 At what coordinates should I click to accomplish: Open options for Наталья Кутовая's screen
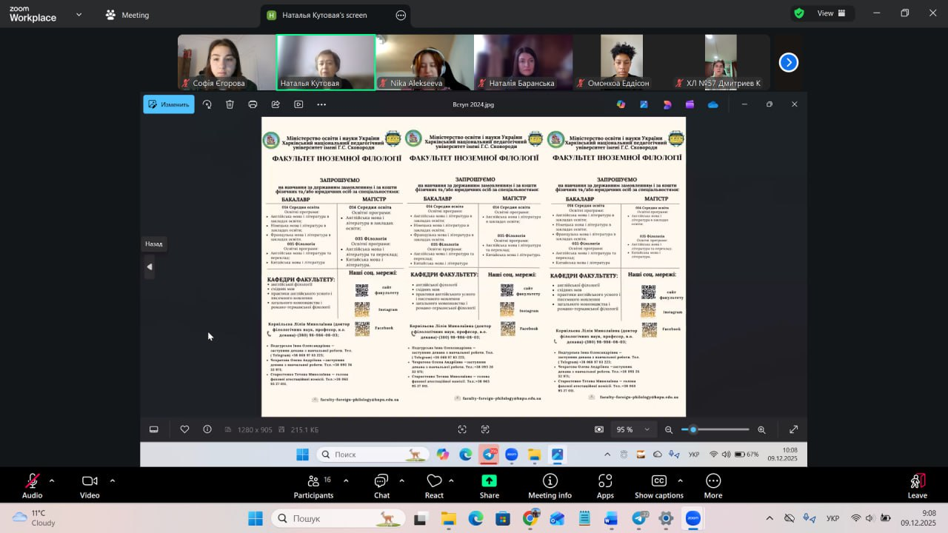pyautogui.click(x=401, y=15)
